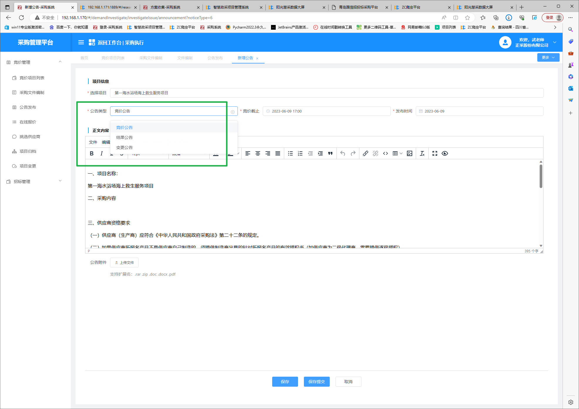Switch to 公告发布 page tab
The height and width of the screenshot is (409, 579).
click(x=215, y=58)
